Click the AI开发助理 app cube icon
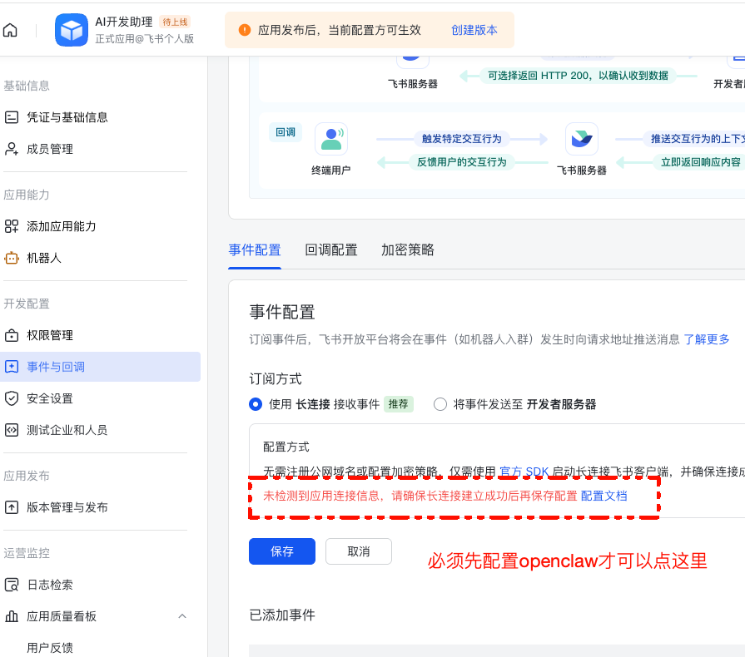The width and height of the screenshot is (745, 657). click(x=72, y=30)
